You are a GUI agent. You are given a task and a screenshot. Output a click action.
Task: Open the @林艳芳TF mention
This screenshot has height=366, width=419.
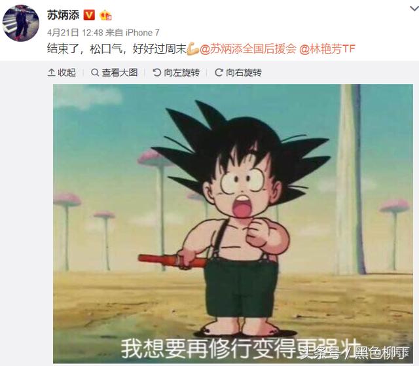(x=327, y=49)
